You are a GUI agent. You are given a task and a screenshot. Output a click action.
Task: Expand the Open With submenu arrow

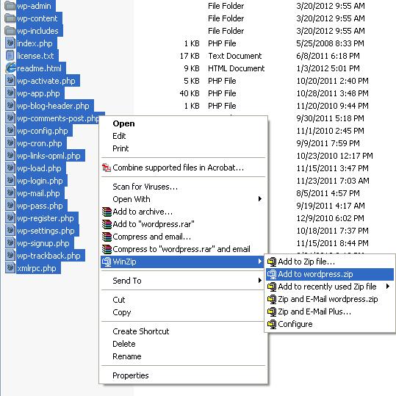[260, 199]
